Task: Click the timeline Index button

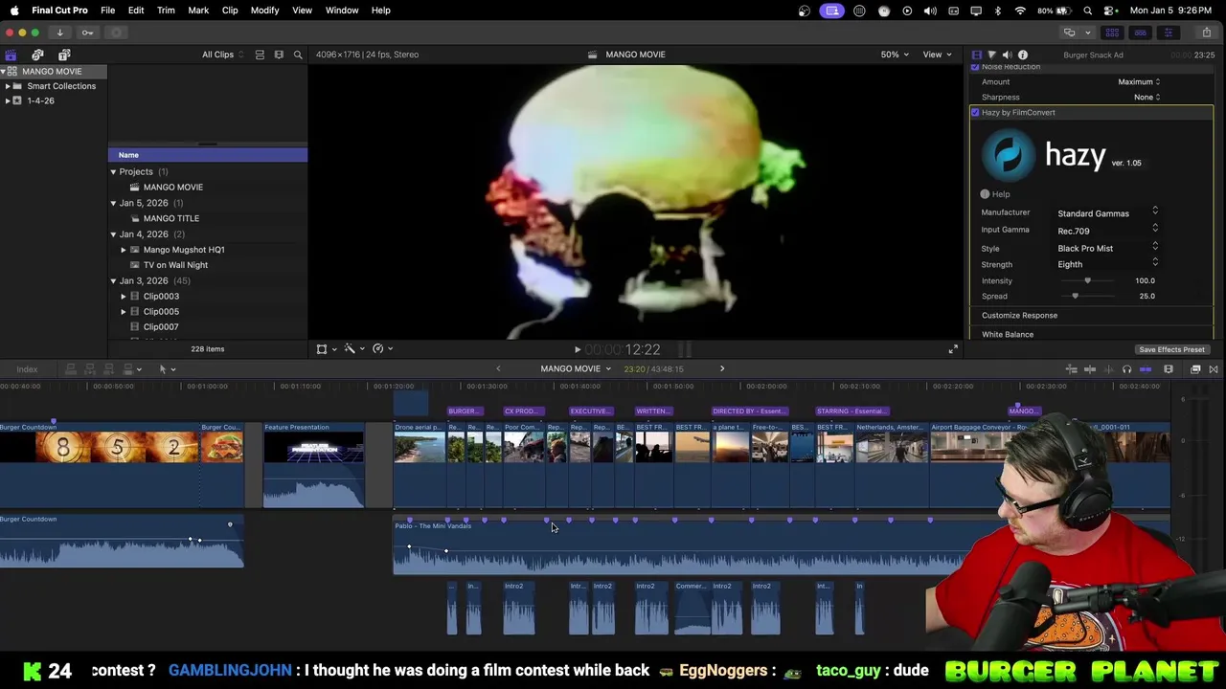Action: pos(27,369)
